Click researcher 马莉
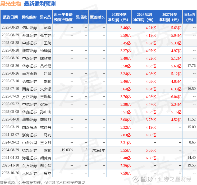 click(48, 135)
